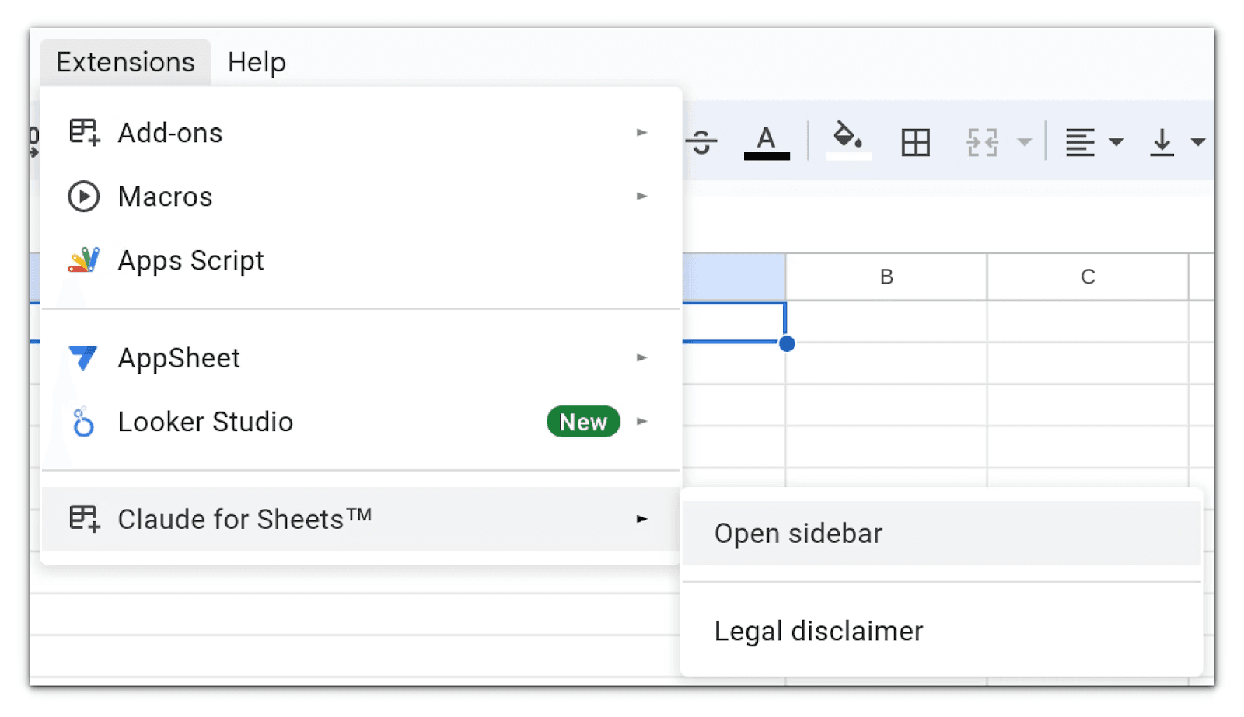Open the text color tool
1244x717 pixels.
coord(766,142)
